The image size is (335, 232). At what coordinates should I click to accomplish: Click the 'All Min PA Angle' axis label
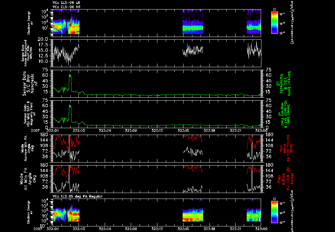point(28,179)
